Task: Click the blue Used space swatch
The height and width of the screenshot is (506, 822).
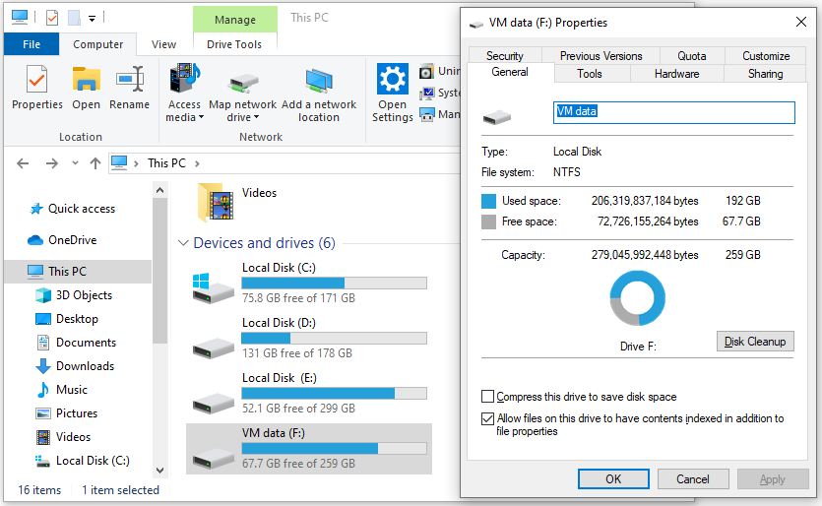Action: (489, 201)
